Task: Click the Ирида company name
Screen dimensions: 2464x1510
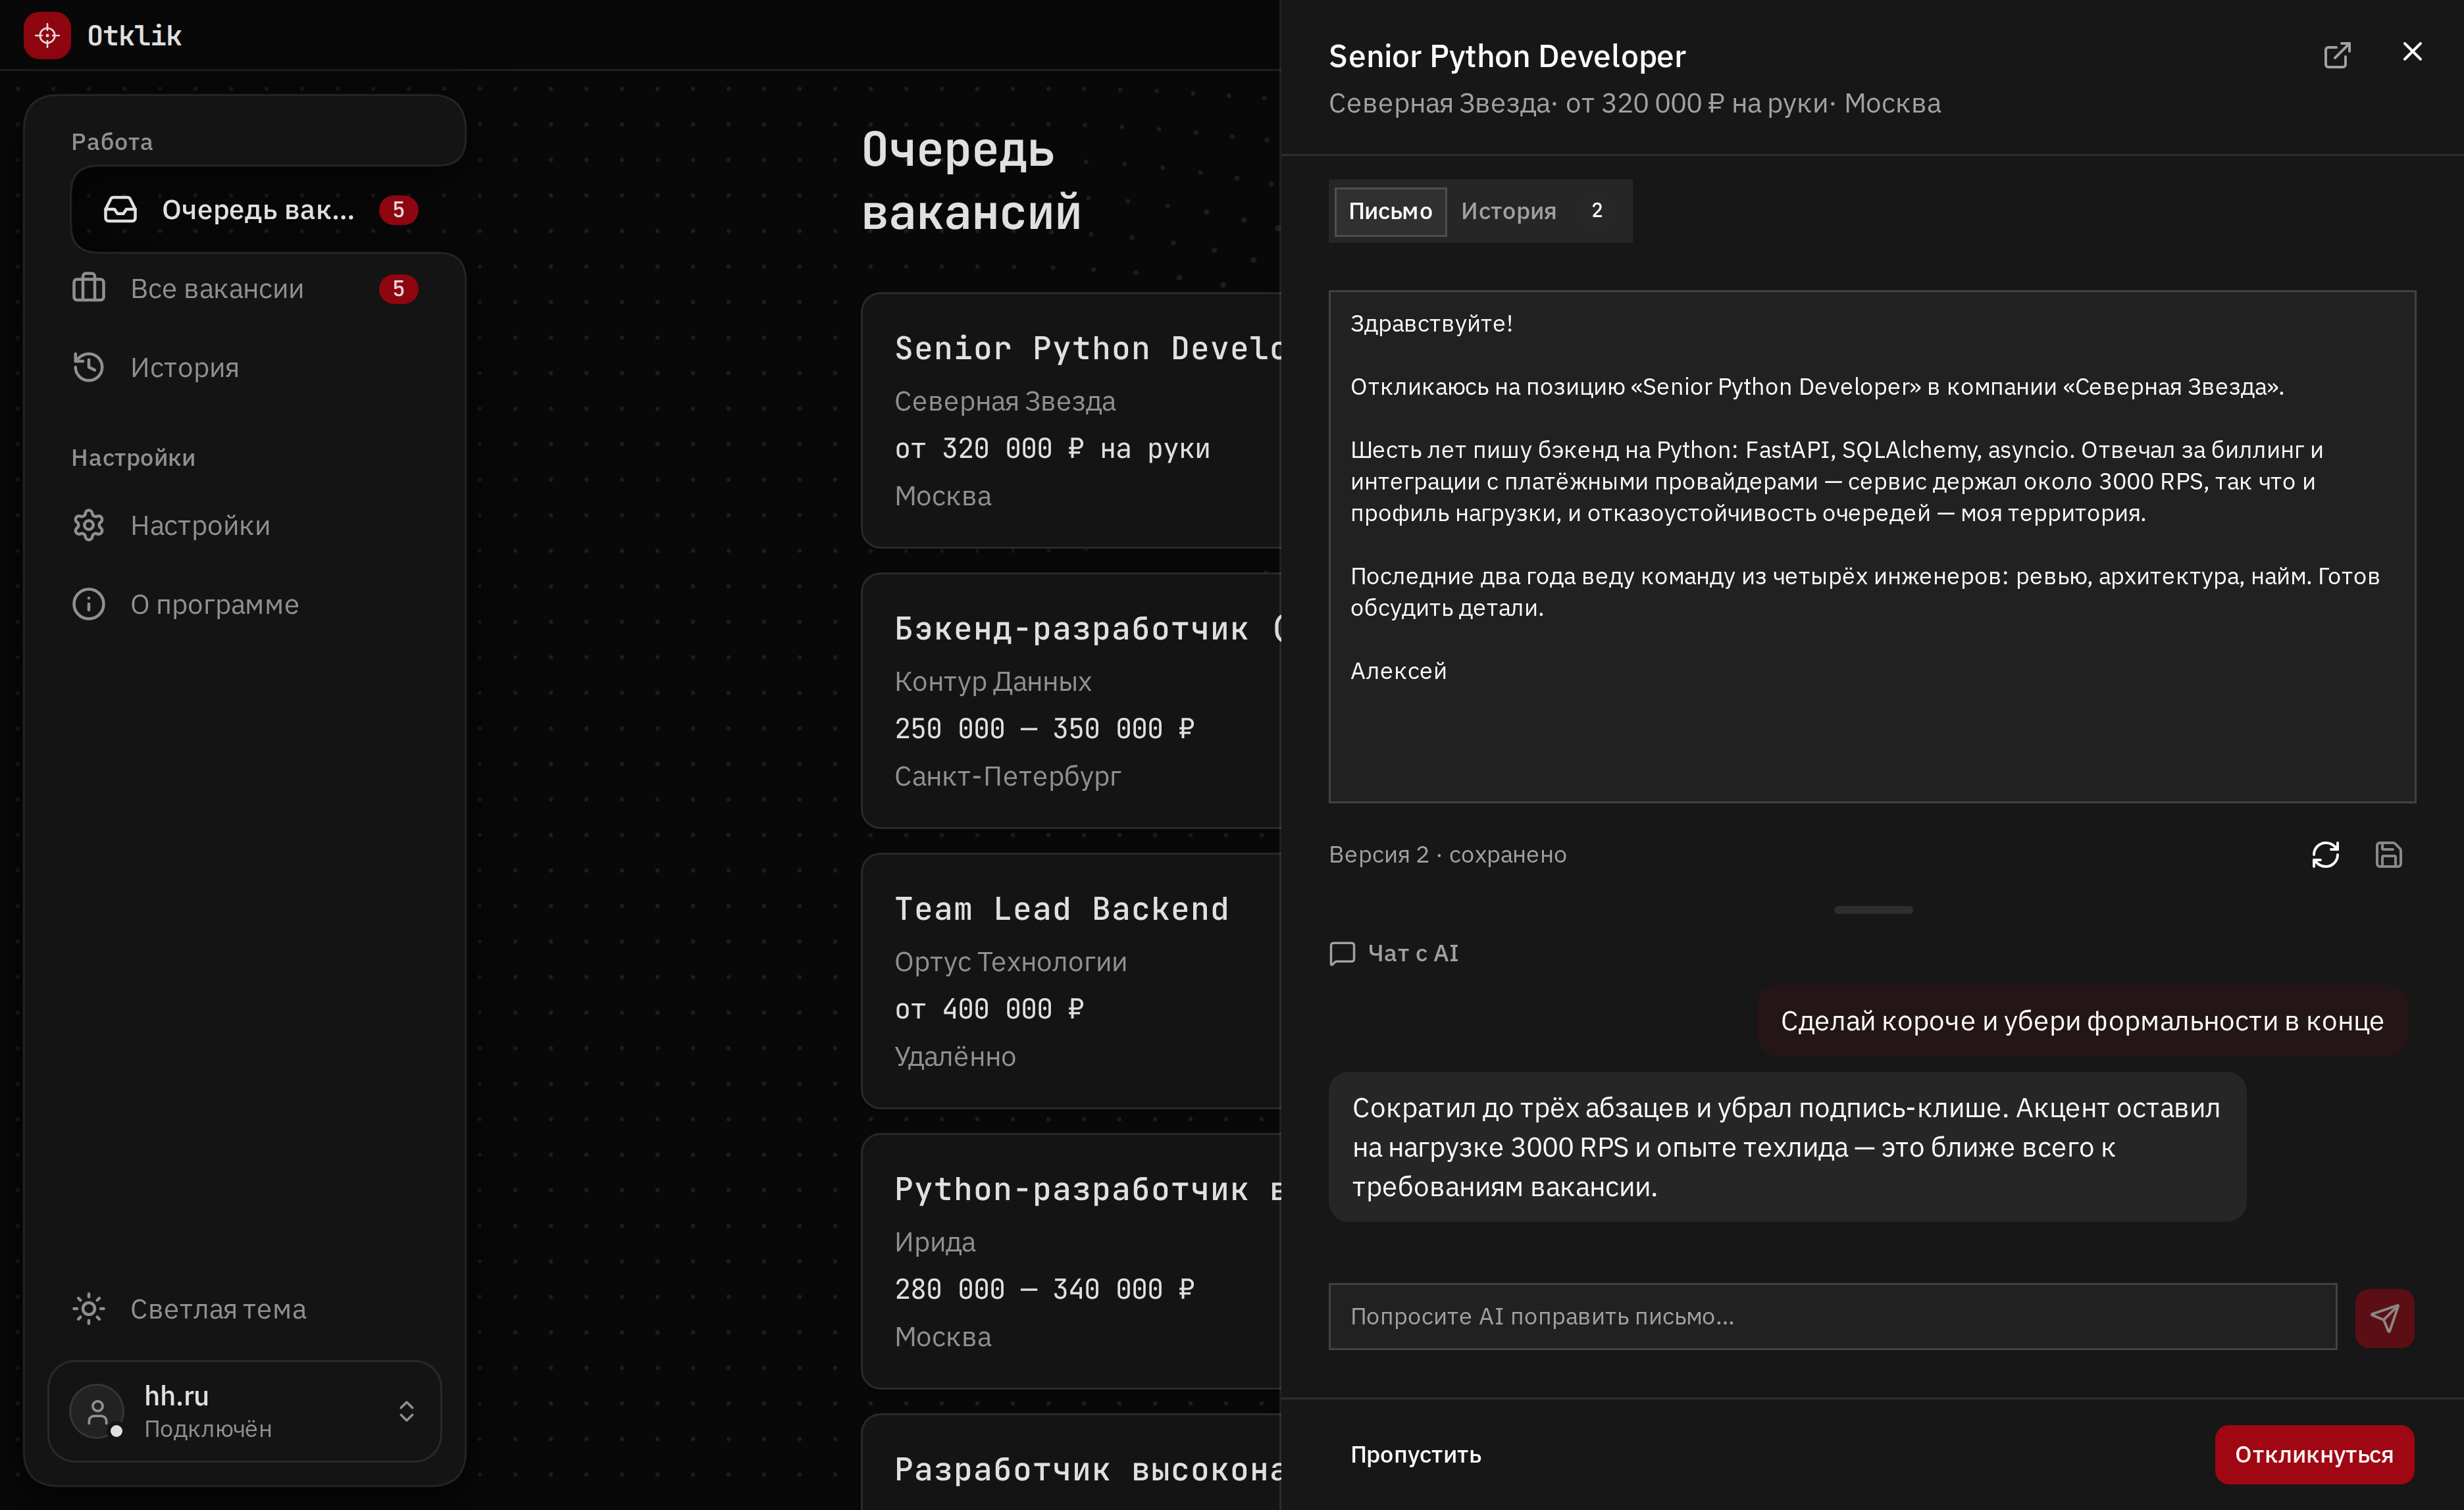Action: (x=935, y=1242)
